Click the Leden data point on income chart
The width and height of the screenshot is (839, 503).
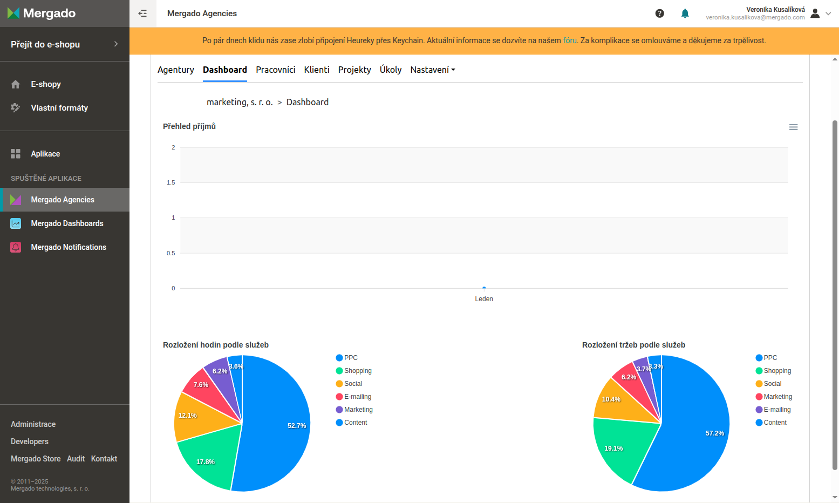point(484,288)
